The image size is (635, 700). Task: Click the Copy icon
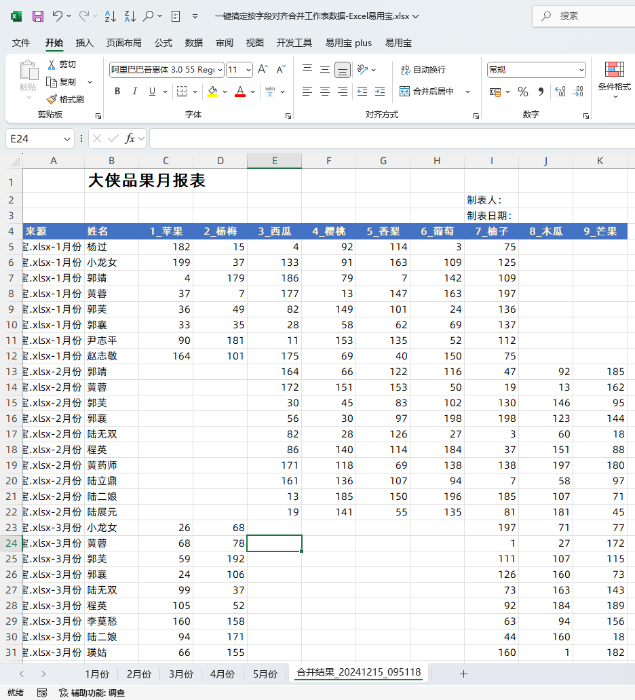pos(52,81)
